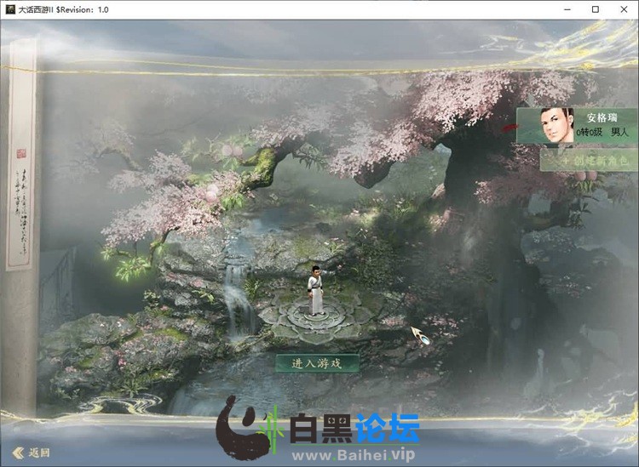Screen dimensions: 639x467
Task: Click the game icon in title bar
Action: point(10,9)
